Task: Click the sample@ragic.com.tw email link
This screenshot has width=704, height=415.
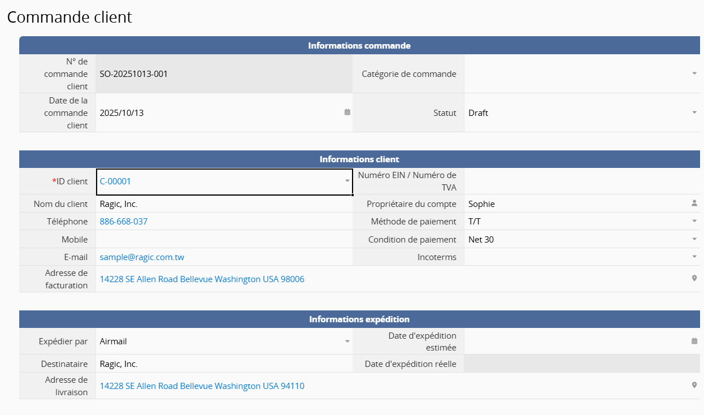Action: point(142,257)
